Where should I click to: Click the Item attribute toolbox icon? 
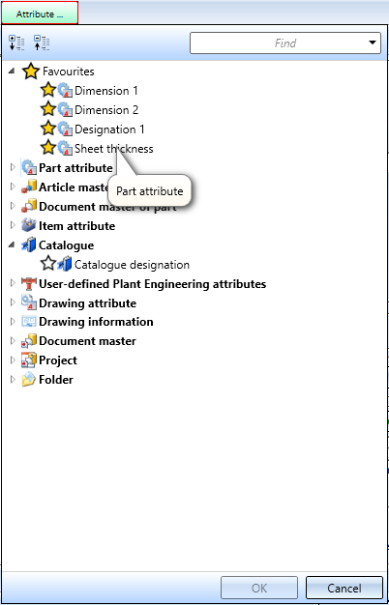click(29, 226)
